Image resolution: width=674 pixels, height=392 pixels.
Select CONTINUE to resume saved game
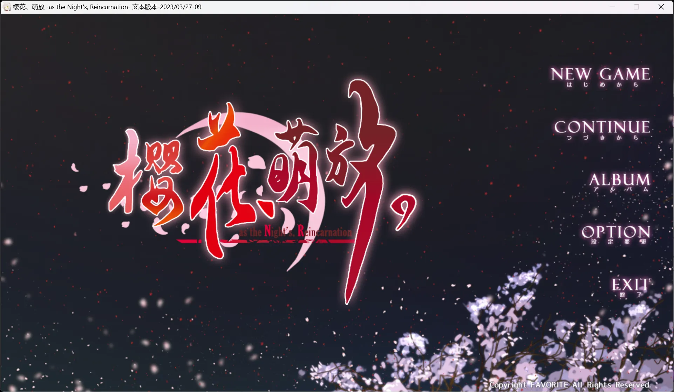tap(602, 130)
